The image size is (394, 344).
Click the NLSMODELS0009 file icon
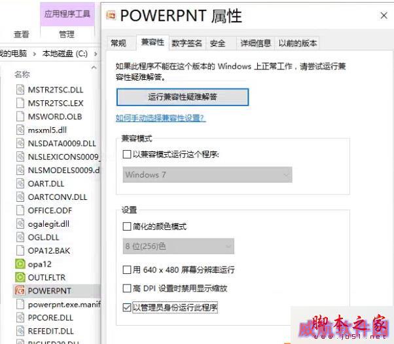(x=20, y=170)
